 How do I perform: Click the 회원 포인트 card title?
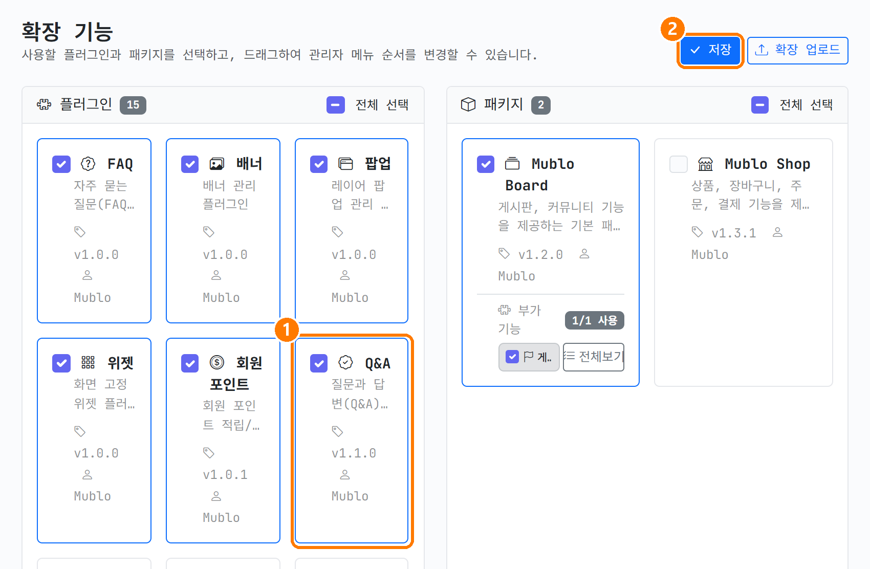235,374
